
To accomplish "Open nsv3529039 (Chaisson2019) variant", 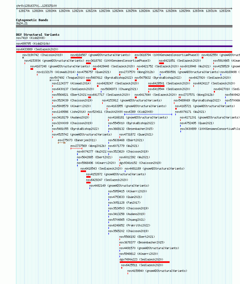I will pyautogui.click(x=73, y=100).
